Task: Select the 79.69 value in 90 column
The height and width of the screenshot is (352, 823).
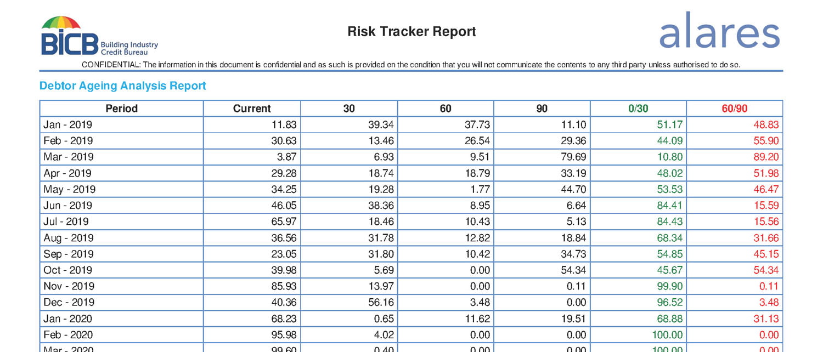Action: (573, 157)
